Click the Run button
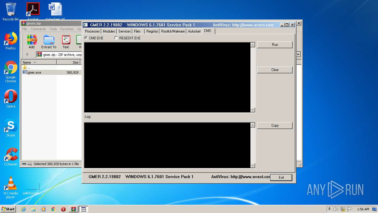This screenshot has height=213, width=378. (275, 45)
